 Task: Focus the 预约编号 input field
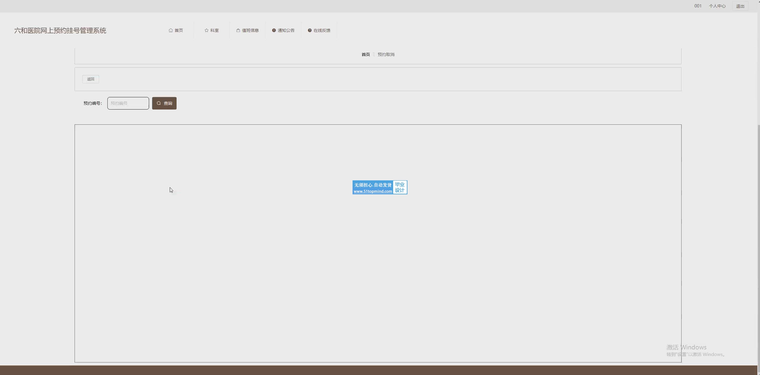128,103
